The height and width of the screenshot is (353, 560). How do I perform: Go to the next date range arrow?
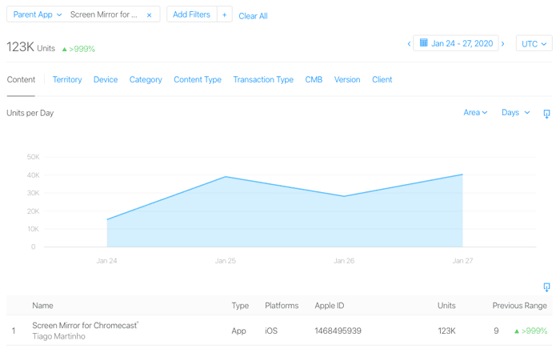click(503, 43)
